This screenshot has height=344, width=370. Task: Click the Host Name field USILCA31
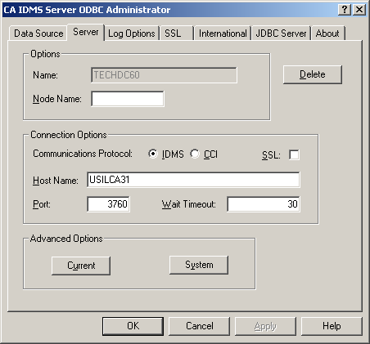coord(193,180)
